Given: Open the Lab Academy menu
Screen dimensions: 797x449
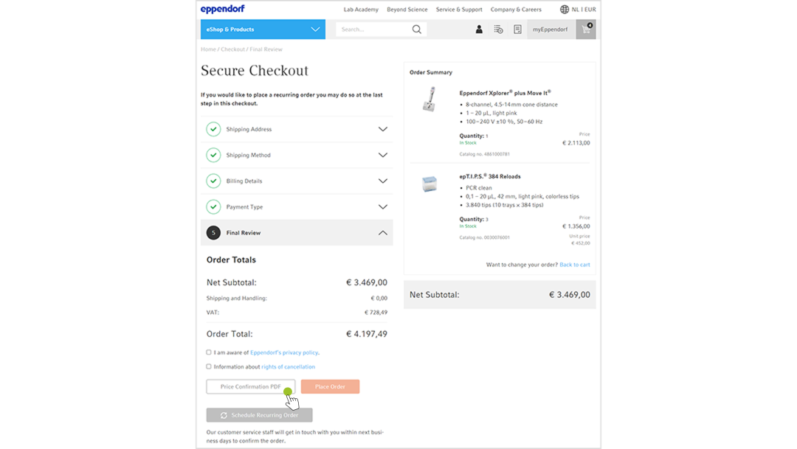Looking at the screenshot, I should coord(361,9).
